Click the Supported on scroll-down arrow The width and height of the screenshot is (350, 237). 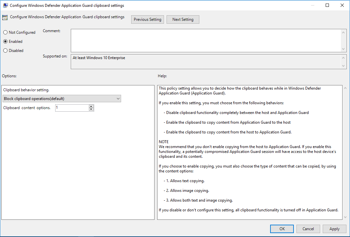pos(343,66)
